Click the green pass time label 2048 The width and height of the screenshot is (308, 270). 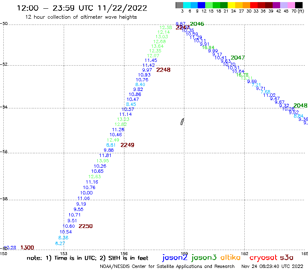300,106
